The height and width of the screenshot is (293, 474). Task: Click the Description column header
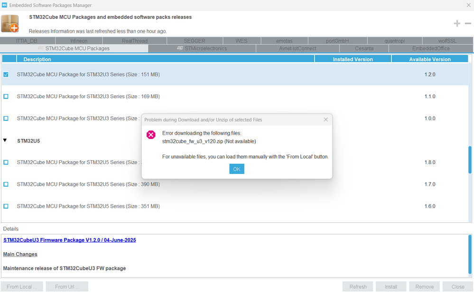point(166,59)
